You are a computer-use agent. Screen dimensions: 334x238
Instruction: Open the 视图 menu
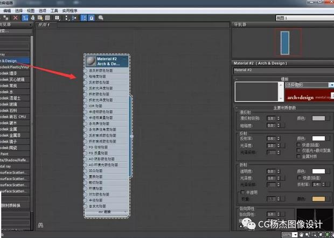(31, 11)
